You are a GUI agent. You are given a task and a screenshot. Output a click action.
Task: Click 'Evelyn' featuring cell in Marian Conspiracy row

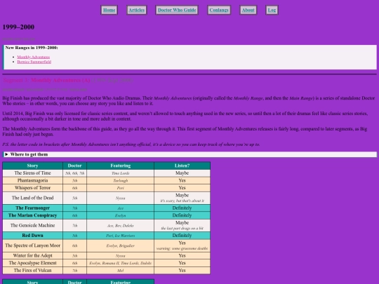[121, 215]
